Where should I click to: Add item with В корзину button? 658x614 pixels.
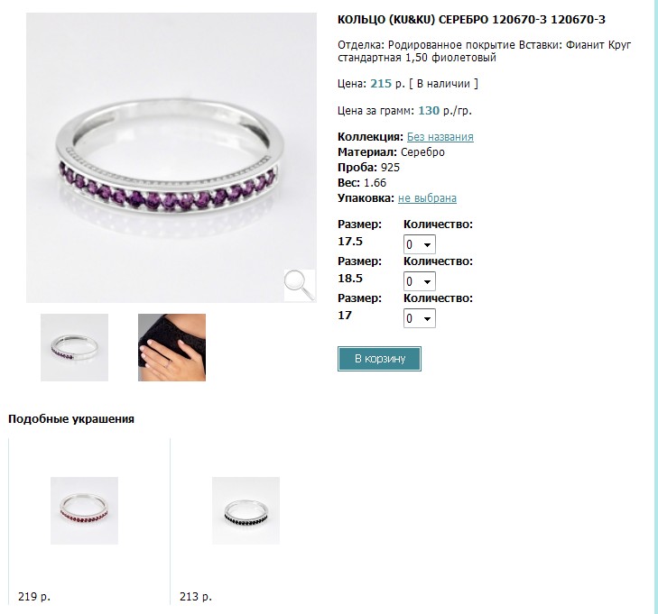(x=379, y=359)
